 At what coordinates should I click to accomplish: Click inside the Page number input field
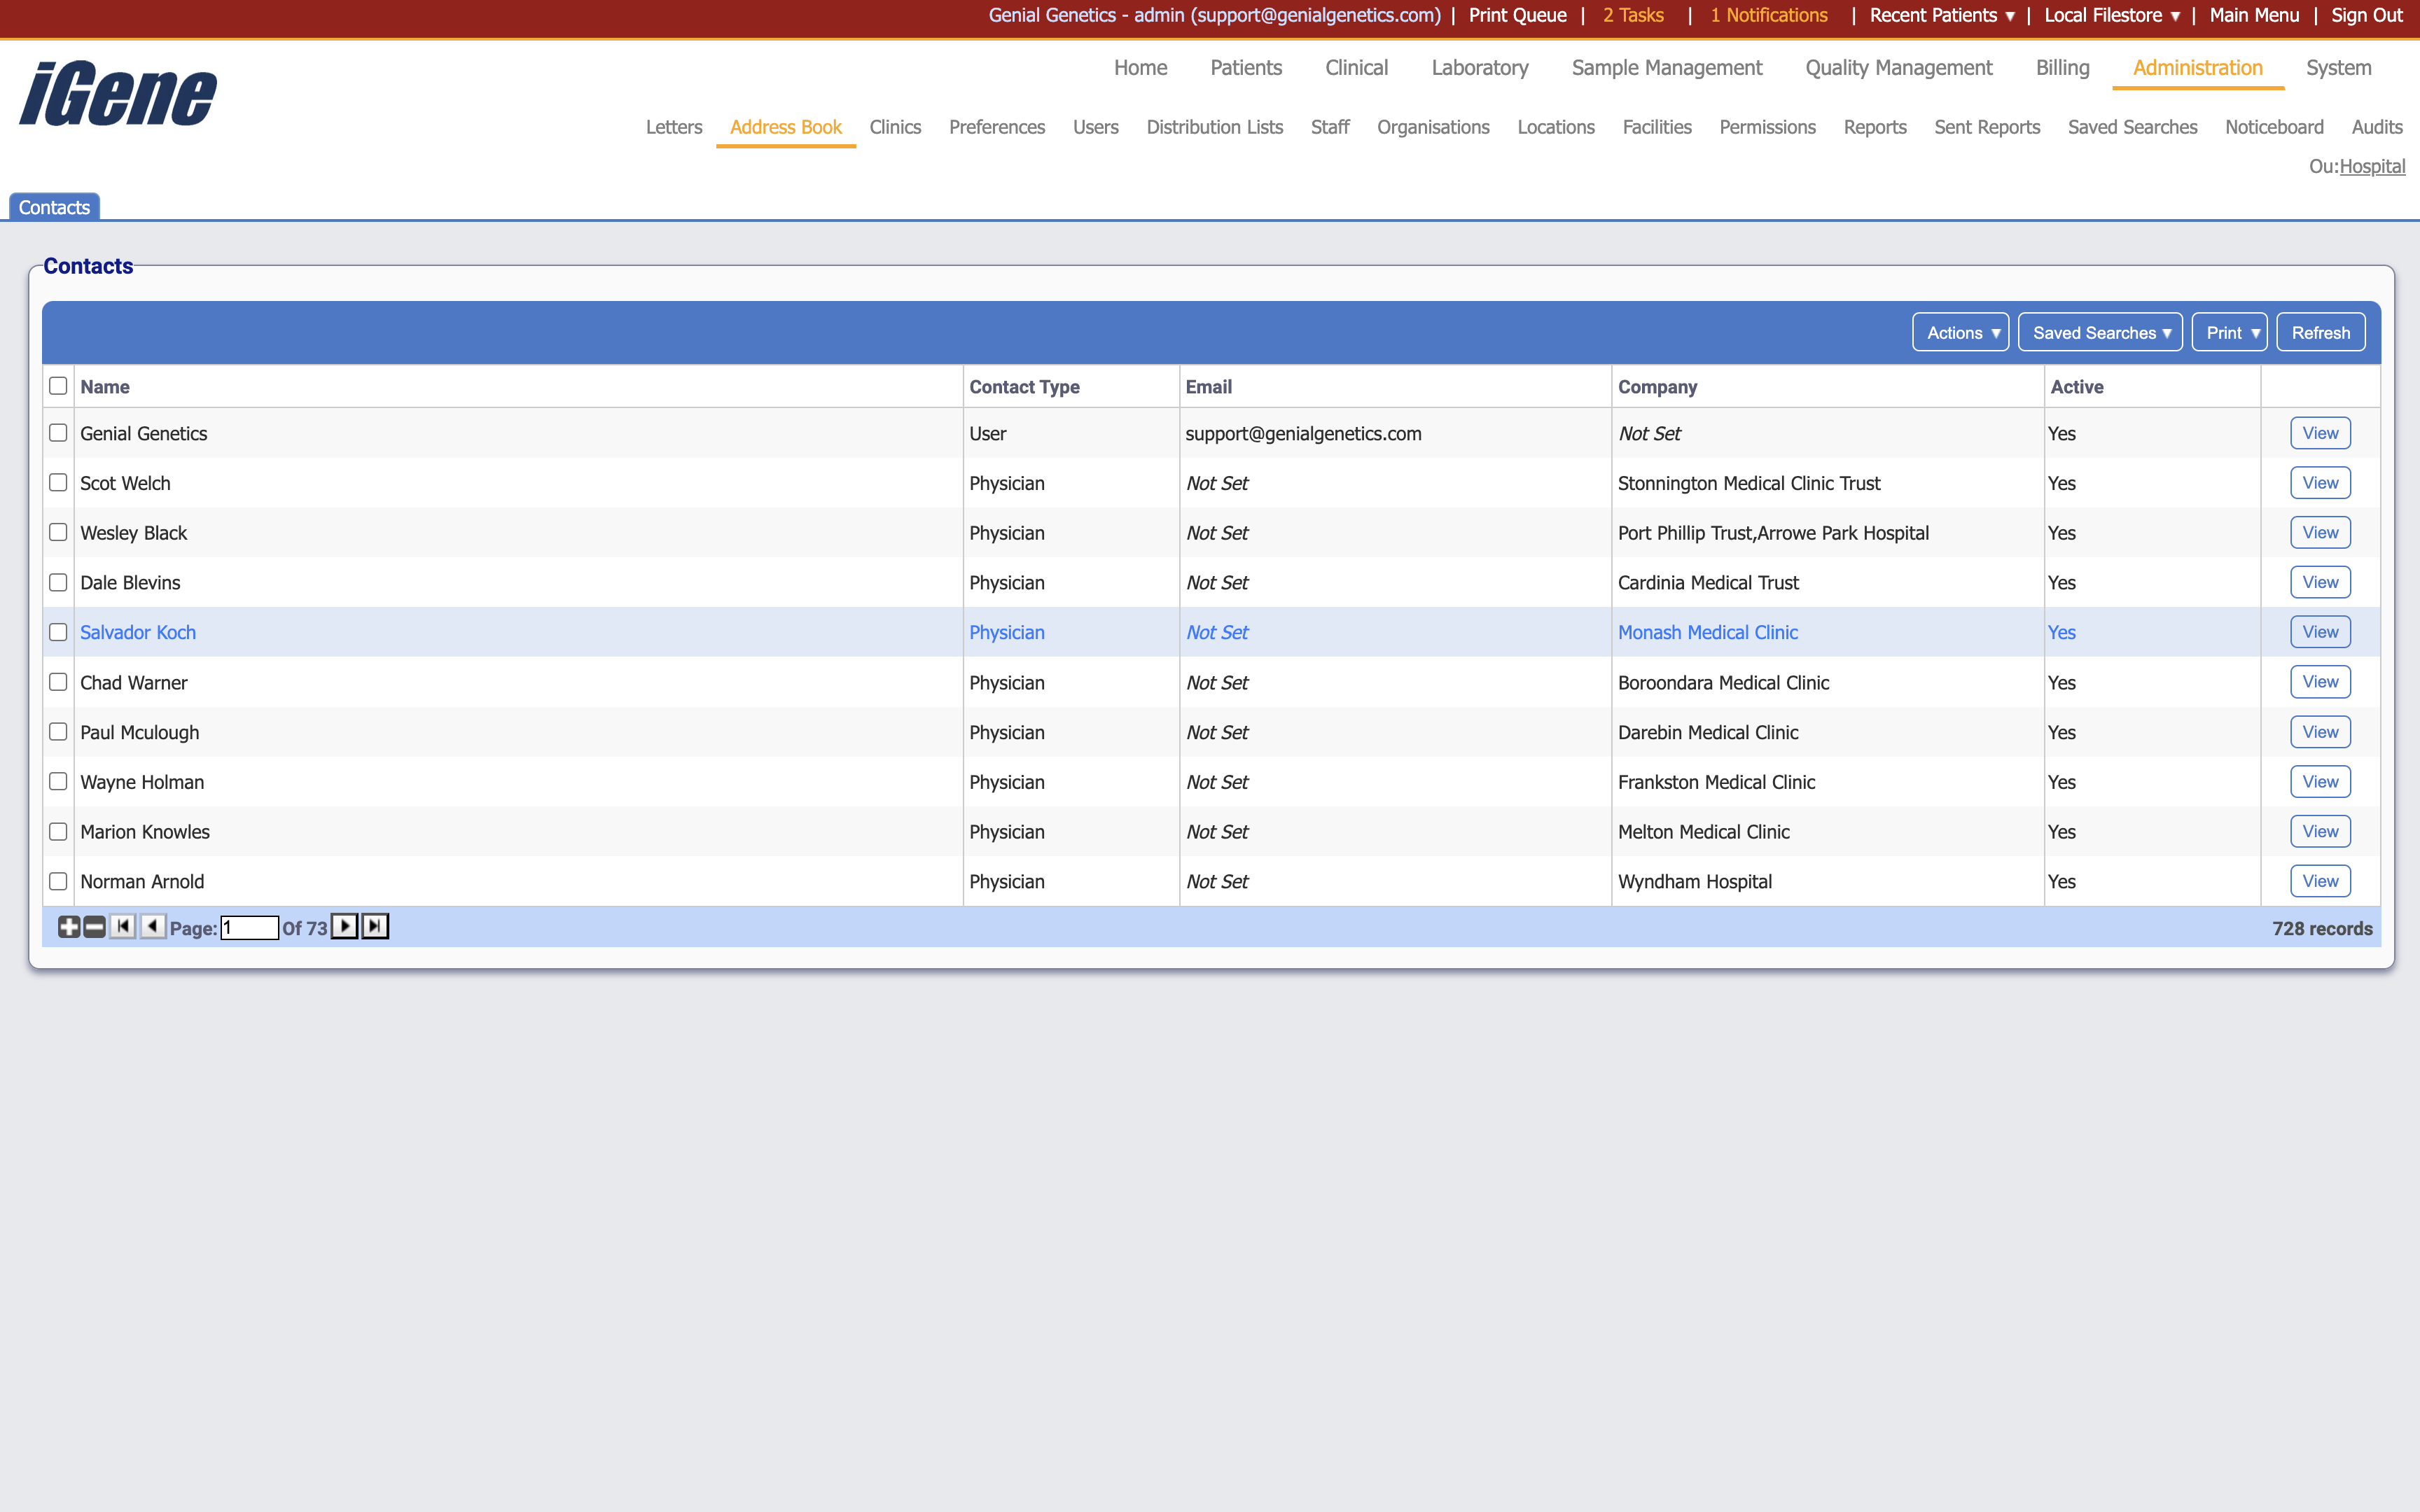tap(250, 927)
